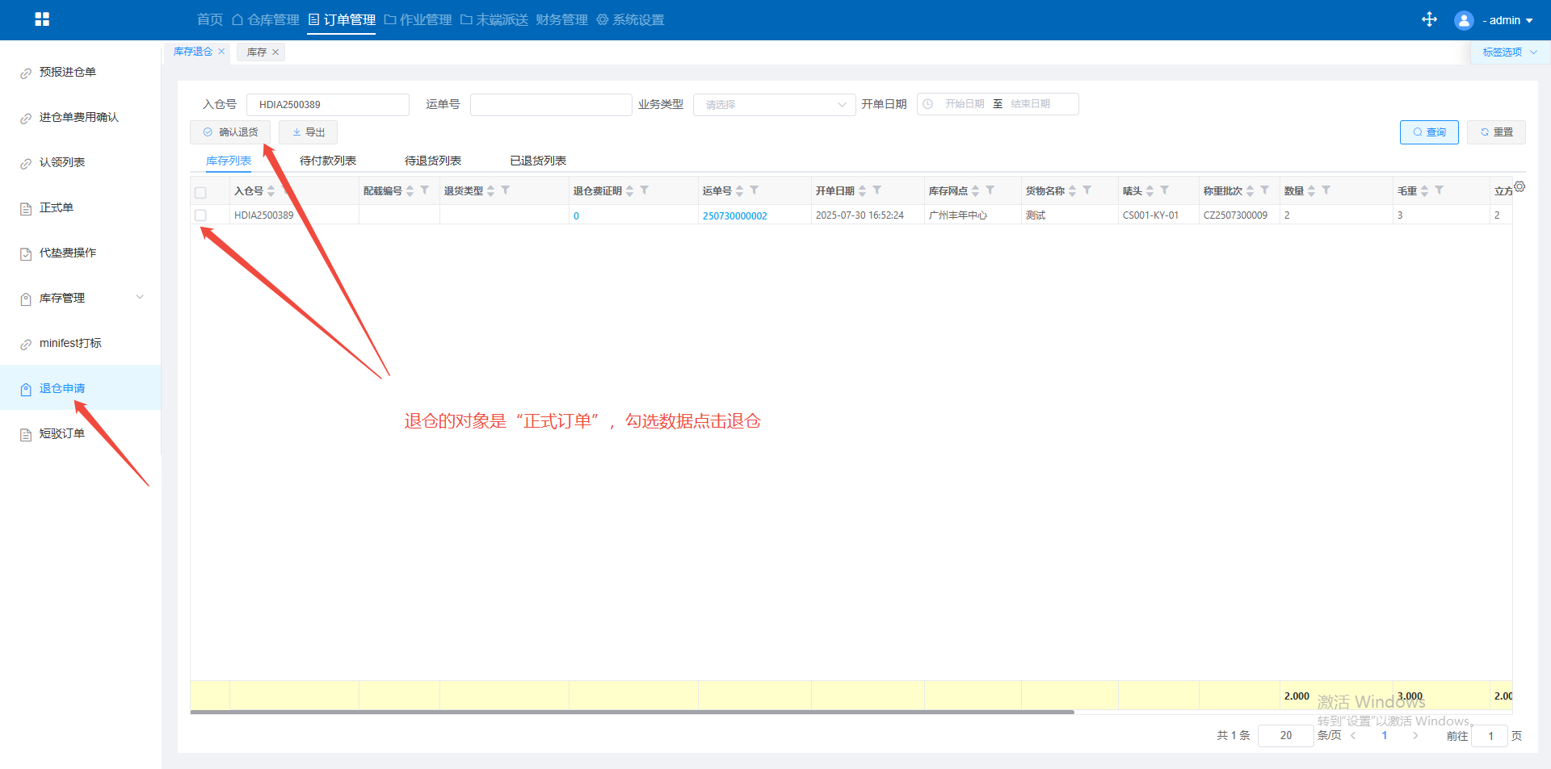This screenshot has width=1551, height=769.
Task: Click the 确认退货 button
Action: click(230, 132)
